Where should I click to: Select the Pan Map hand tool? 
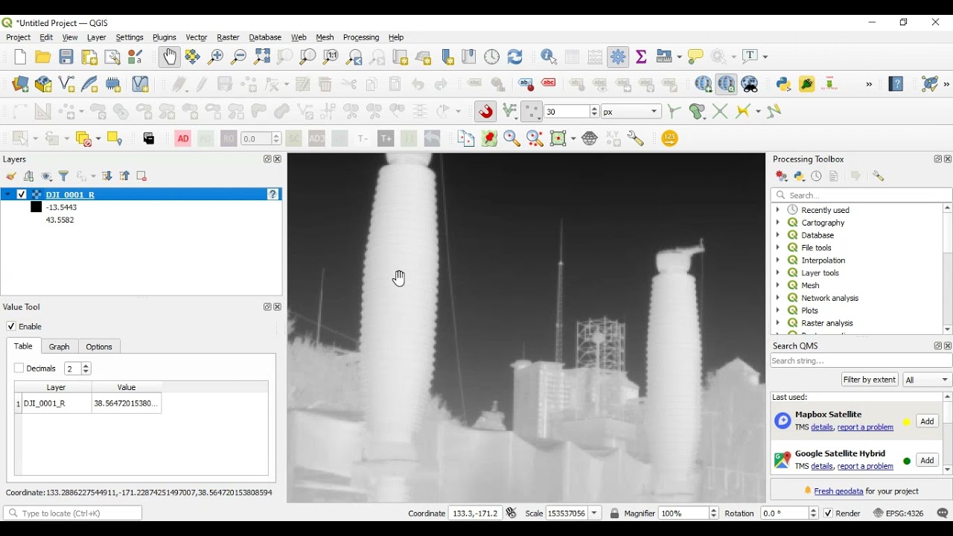[x=170, y=57]
